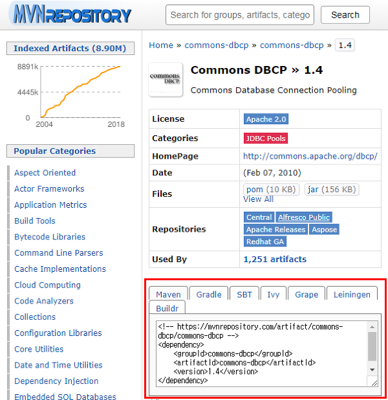The width and height of the screenshot is (388, 400).
Task: Click the Popular Categories heading
Action: (70, 151)
